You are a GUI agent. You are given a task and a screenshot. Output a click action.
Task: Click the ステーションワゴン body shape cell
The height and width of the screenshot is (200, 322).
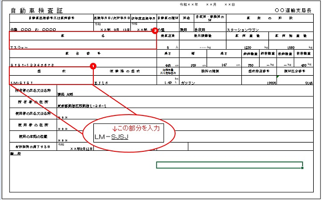(x=270, y=27)
